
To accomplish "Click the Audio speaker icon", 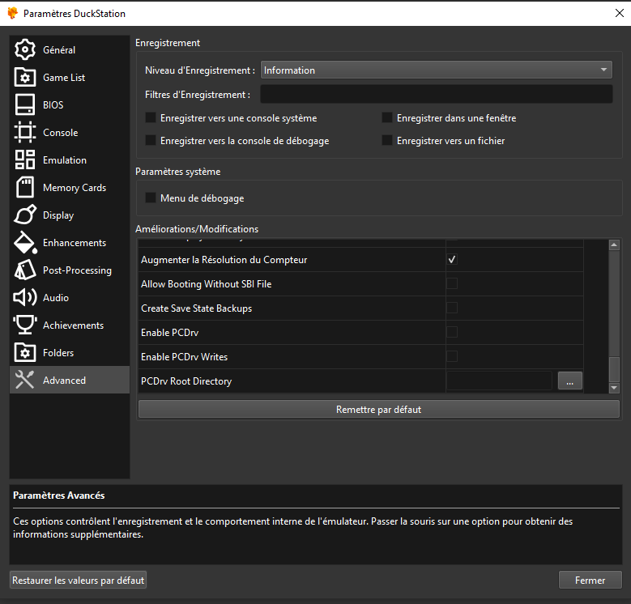I will 25,298.
